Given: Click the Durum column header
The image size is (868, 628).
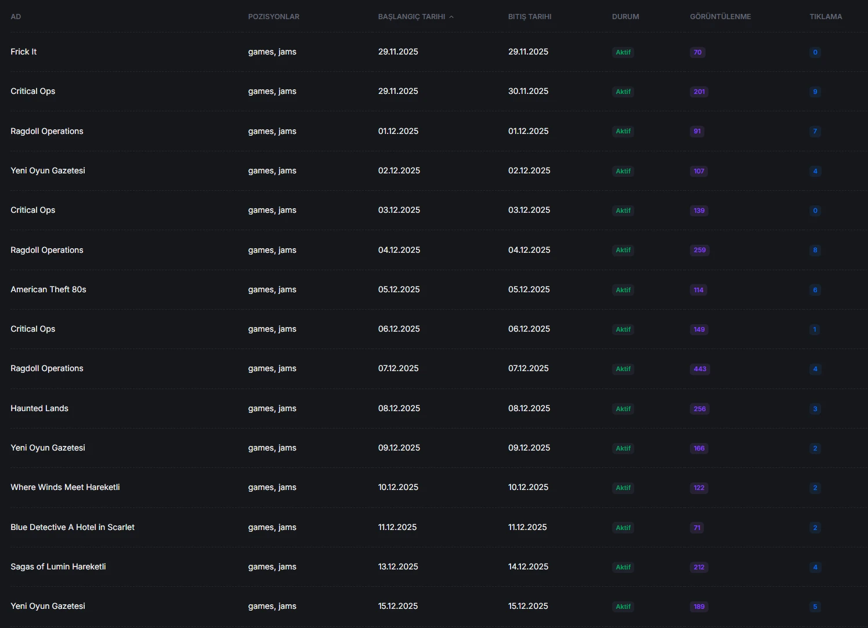Looking at the screenshot, I should pos(625,17).
